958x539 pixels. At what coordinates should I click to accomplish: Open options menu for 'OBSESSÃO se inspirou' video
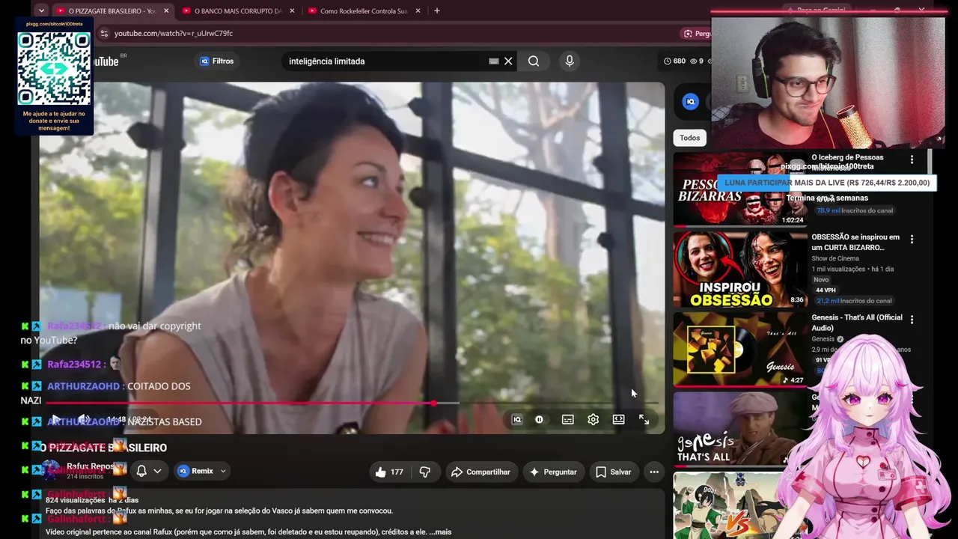pos(912,239)
